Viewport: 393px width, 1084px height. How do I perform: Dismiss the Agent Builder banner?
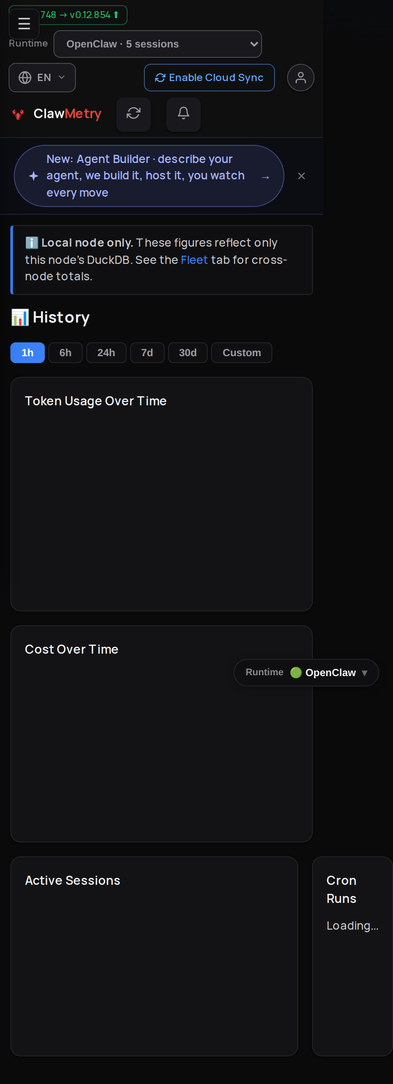coord(302,176)
